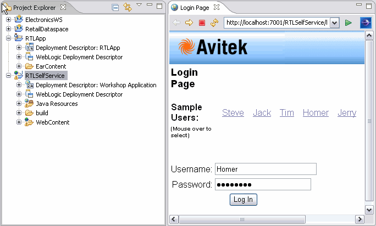This screenshot has height=226, width=376.
Task: Expand the Java Resources node
Action: click(x=19, y=104)
